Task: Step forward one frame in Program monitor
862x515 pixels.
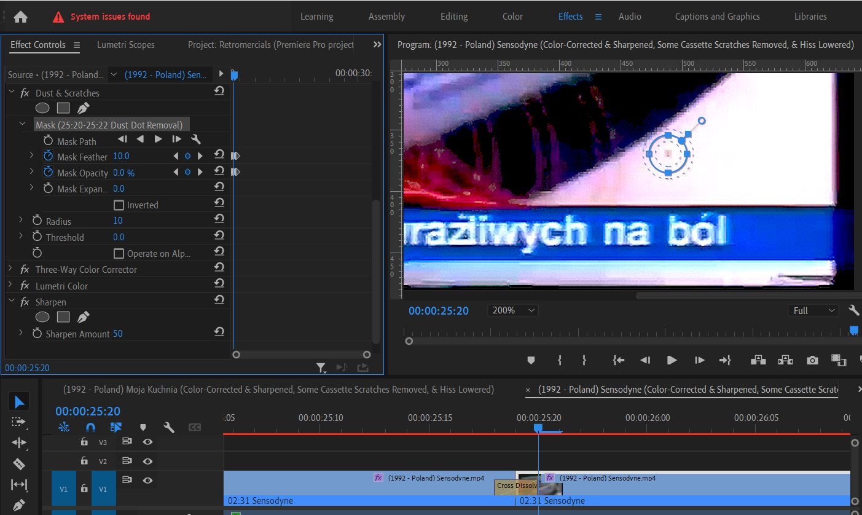Action: 699,360
